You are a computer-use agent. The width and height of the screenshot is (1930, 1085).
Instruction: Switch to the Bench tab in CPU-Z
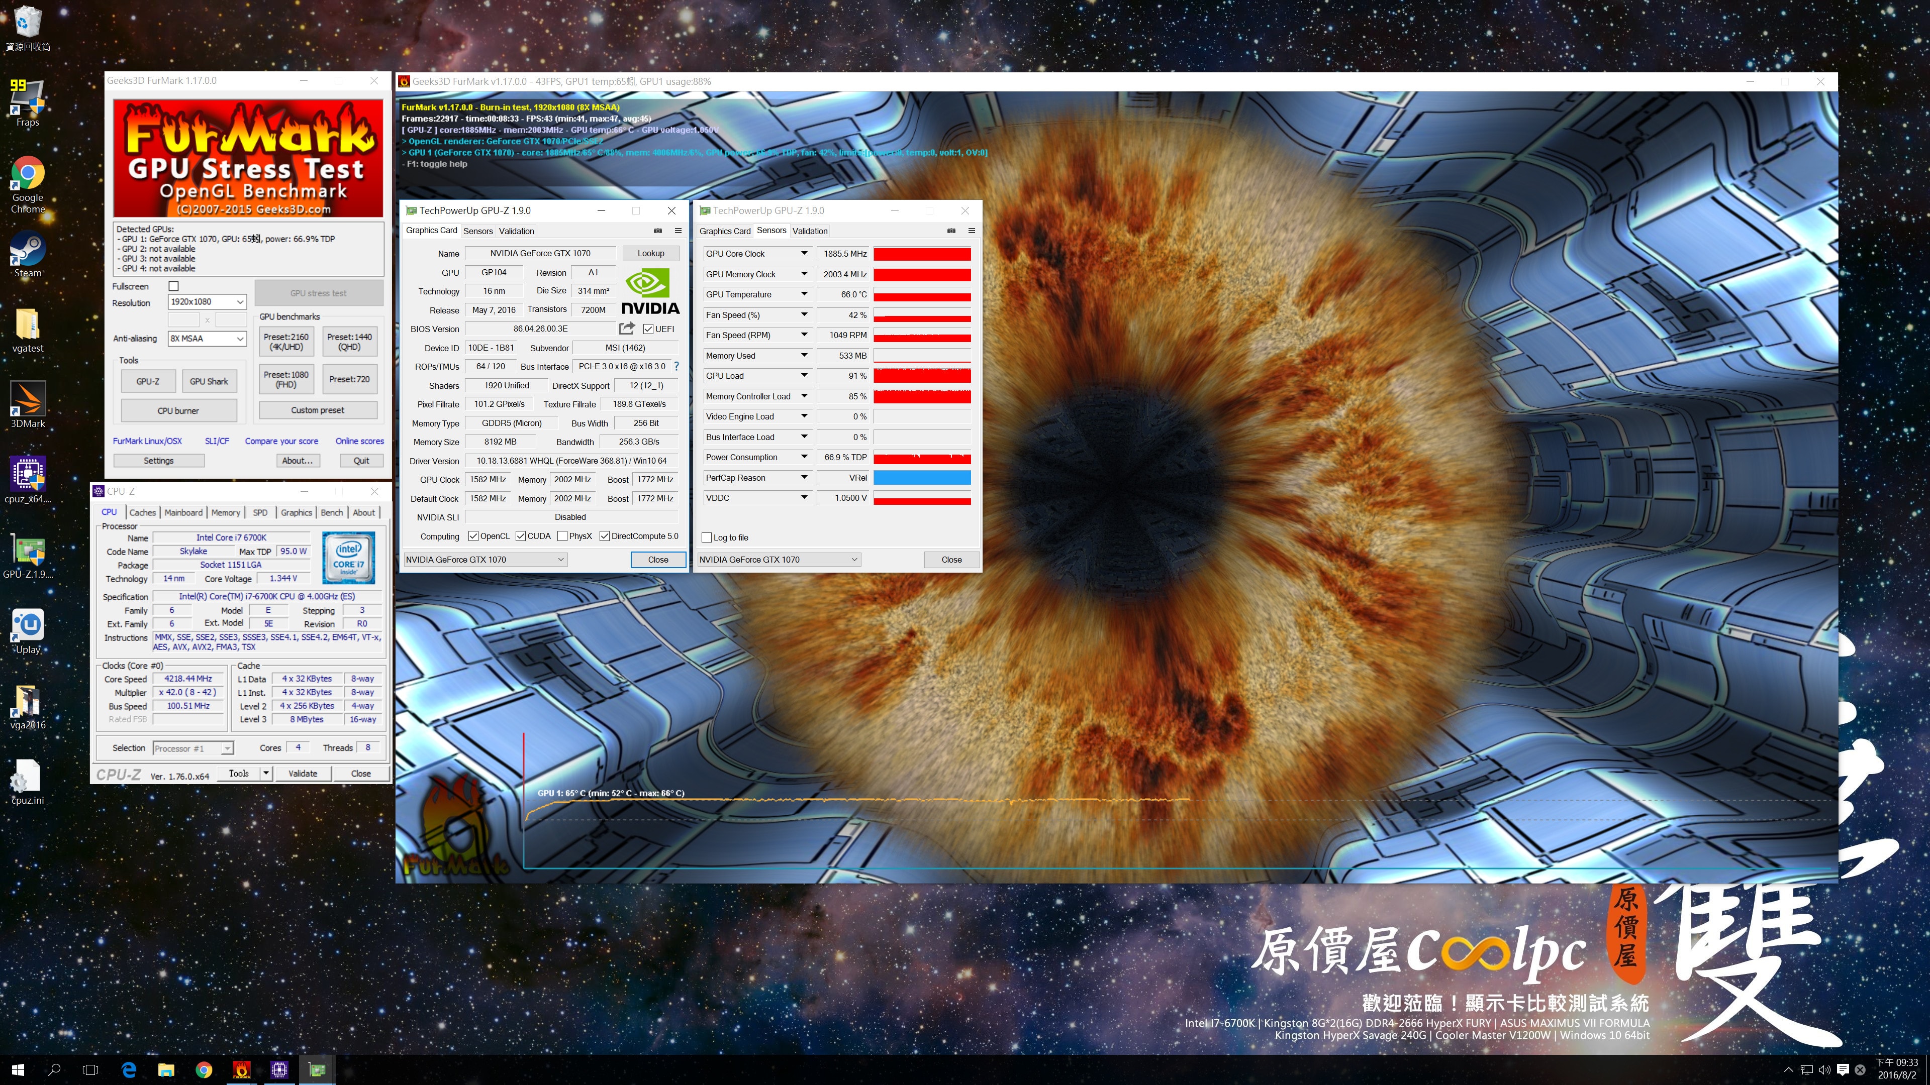tap(331, 512)
